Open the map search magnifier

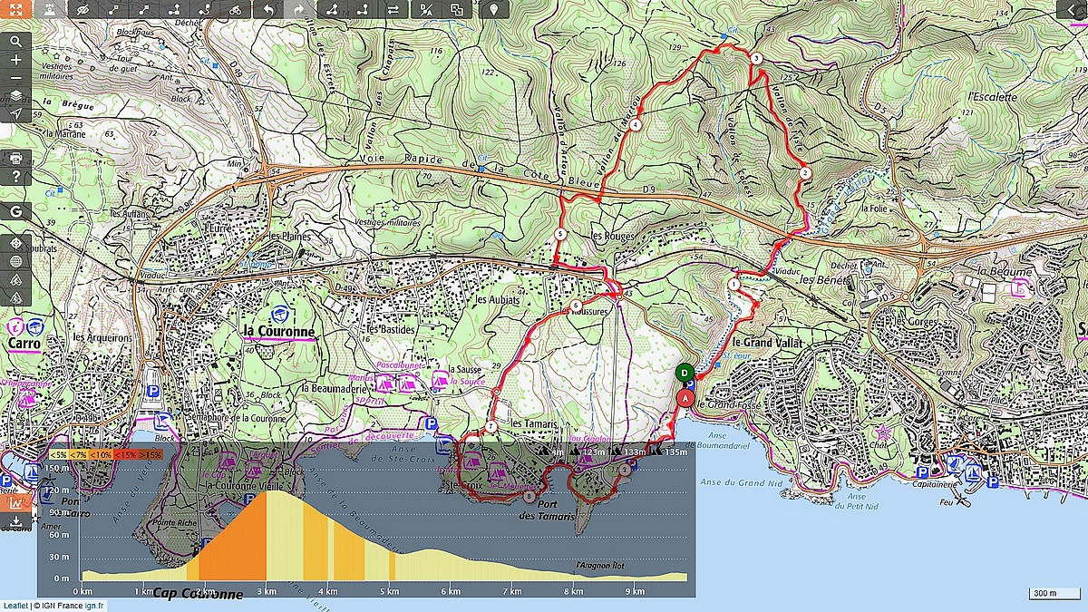click(15, 42)
